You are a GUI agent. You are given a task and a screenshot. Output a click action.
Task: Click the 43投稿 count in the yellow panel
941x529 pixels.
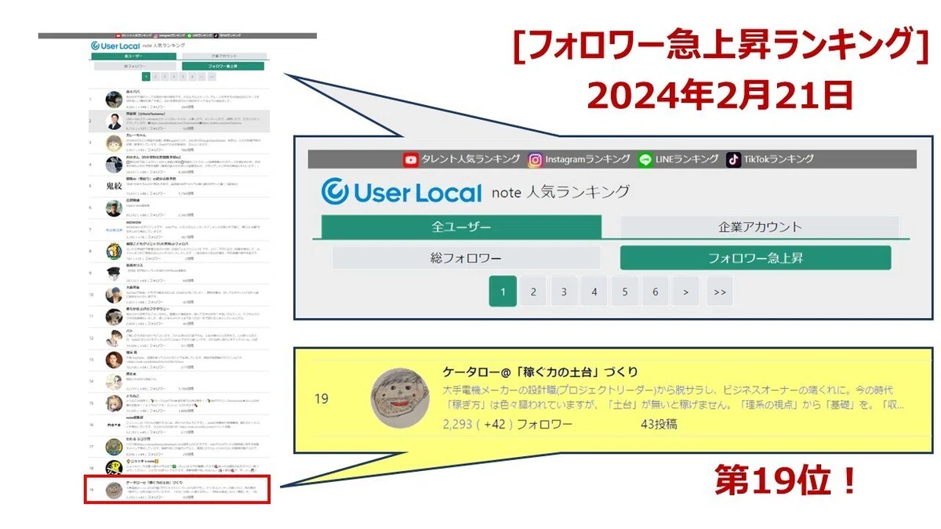[x=659, y=424]
